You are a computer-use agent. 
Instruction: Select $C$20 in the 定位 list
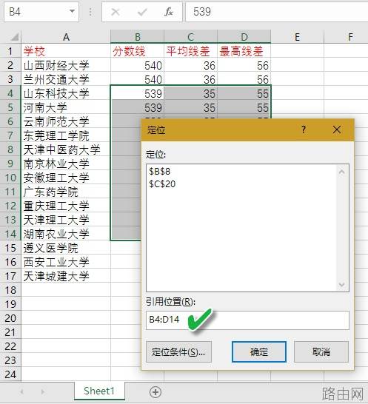click(x=162, y=184)
